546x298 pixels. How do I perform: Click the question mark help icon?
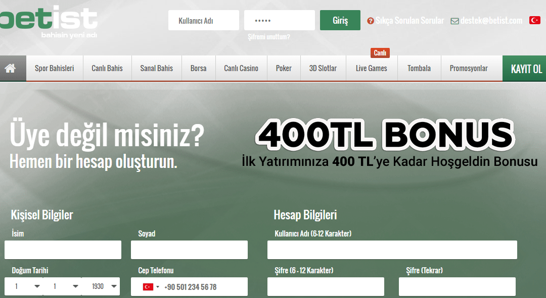click(x=371, y=21)
